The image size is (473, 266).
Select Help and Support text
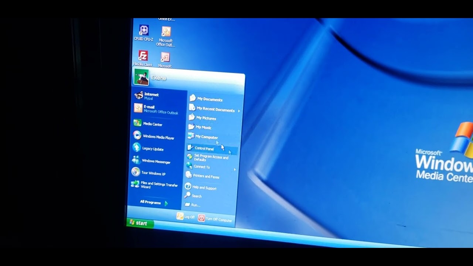(204, 188)
